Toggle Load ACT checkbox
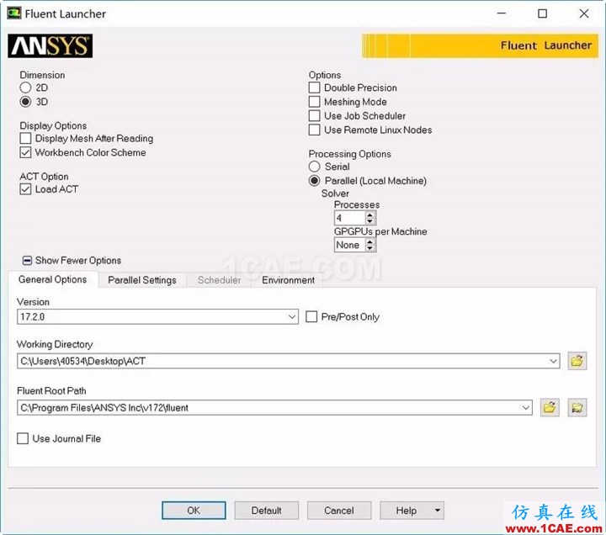The image size is (606, 535). (25, 189)
